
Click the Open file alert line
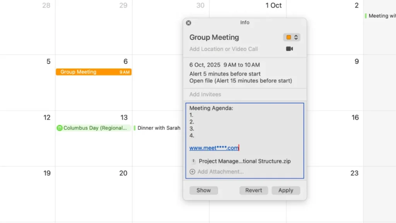(x=241, y=81)
